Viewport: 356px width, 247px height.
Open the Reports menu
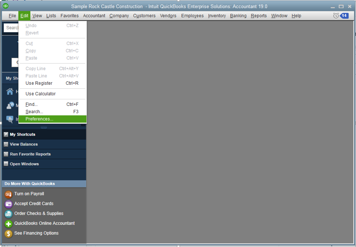coord(258,15)
